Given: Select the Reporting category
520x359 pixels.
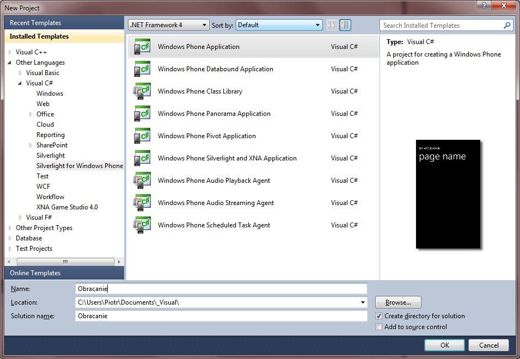Looking at the screenshot, I should pos(51,135).
